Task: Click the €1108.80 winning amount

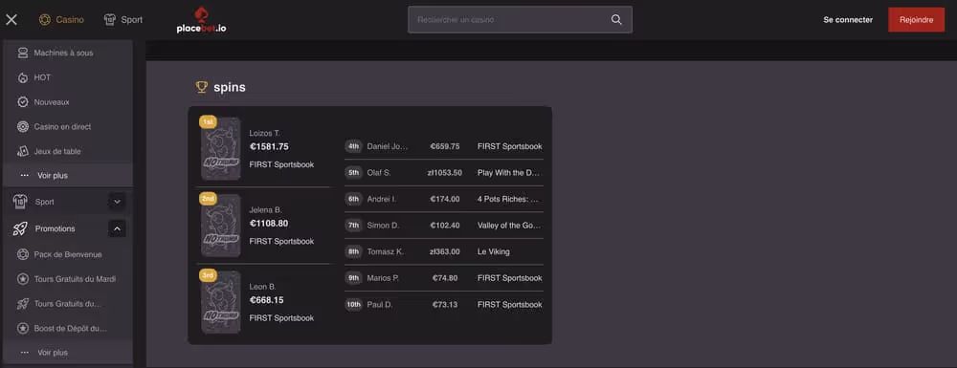Action: point(269,224)
